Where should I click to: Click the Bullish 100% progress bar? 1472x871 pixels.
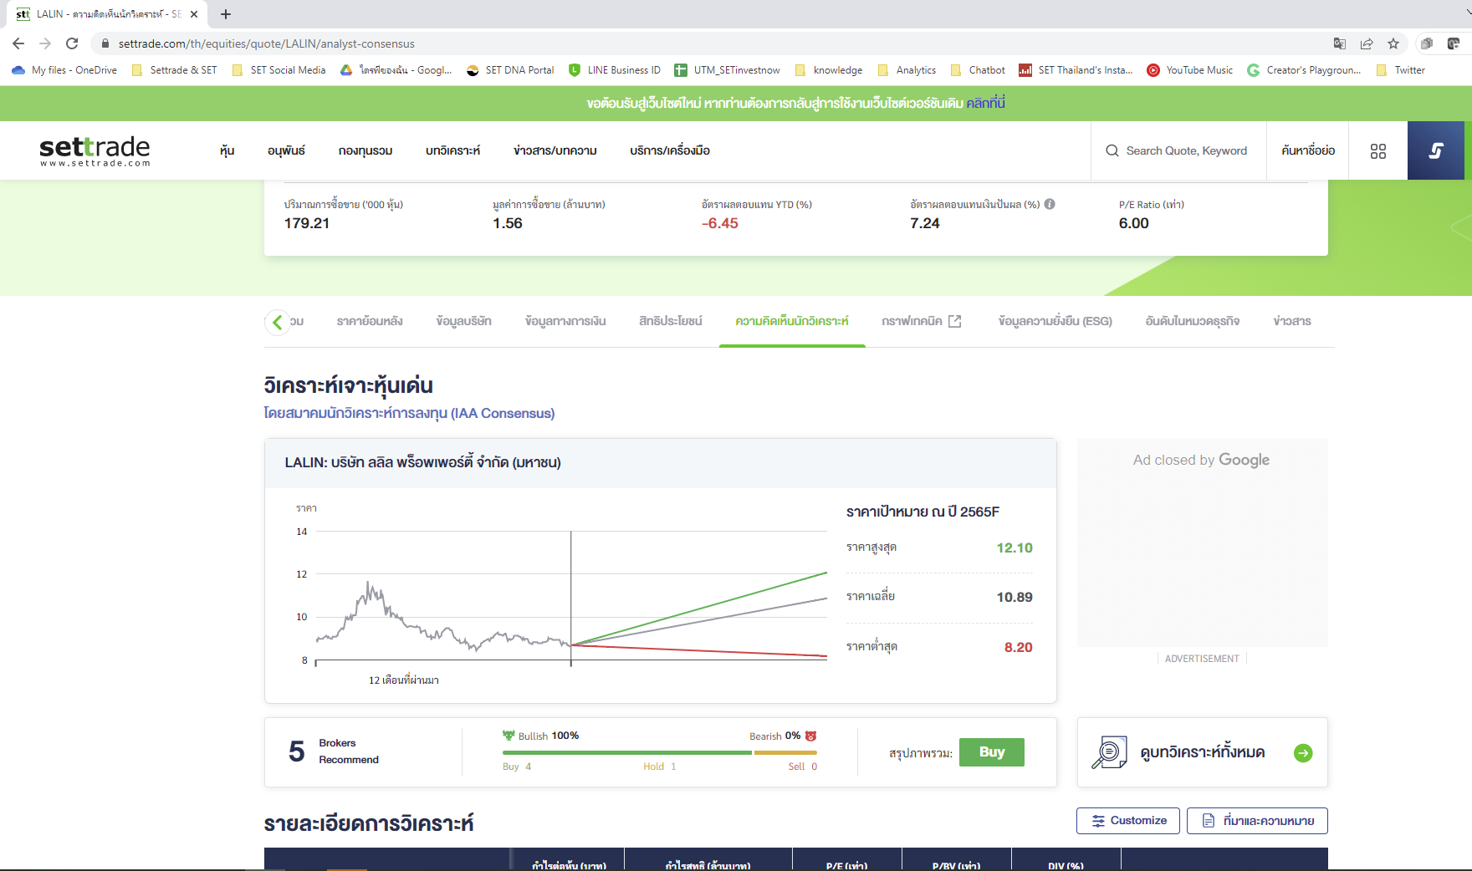coord(626,751)
